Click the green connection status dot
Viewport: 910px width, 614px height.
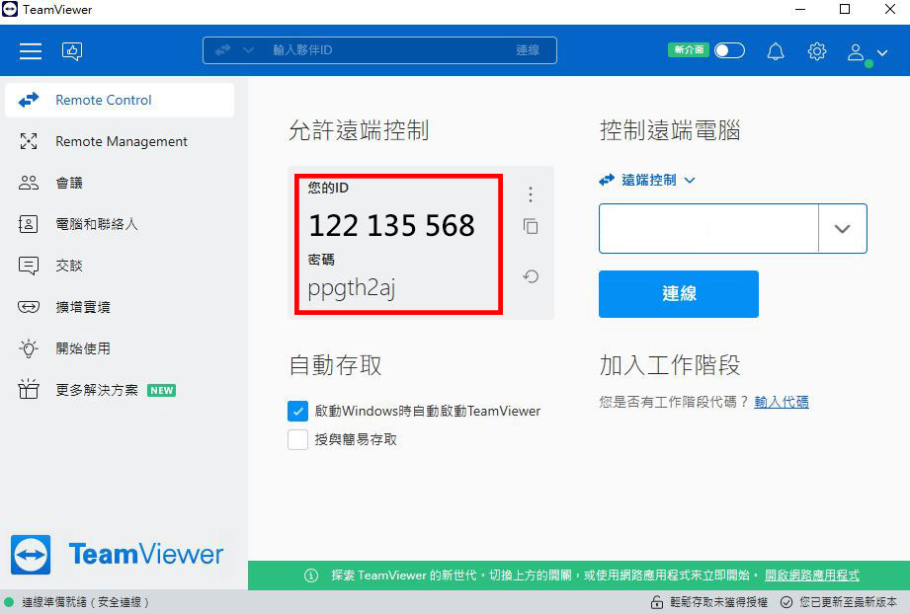9,602
